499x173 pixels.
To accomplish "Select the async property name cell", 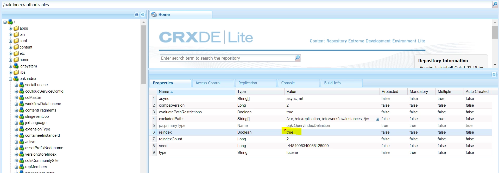I will pyautogui.click(x=196, y=99).
